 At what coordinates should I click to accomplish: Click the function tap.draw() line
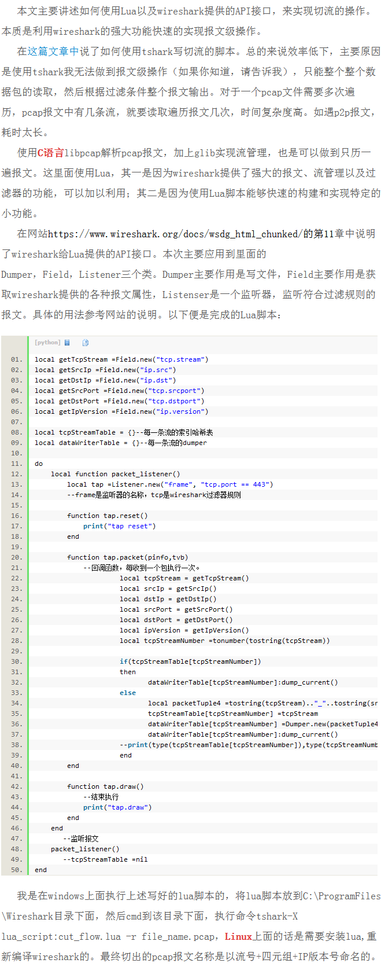(105, 786)
